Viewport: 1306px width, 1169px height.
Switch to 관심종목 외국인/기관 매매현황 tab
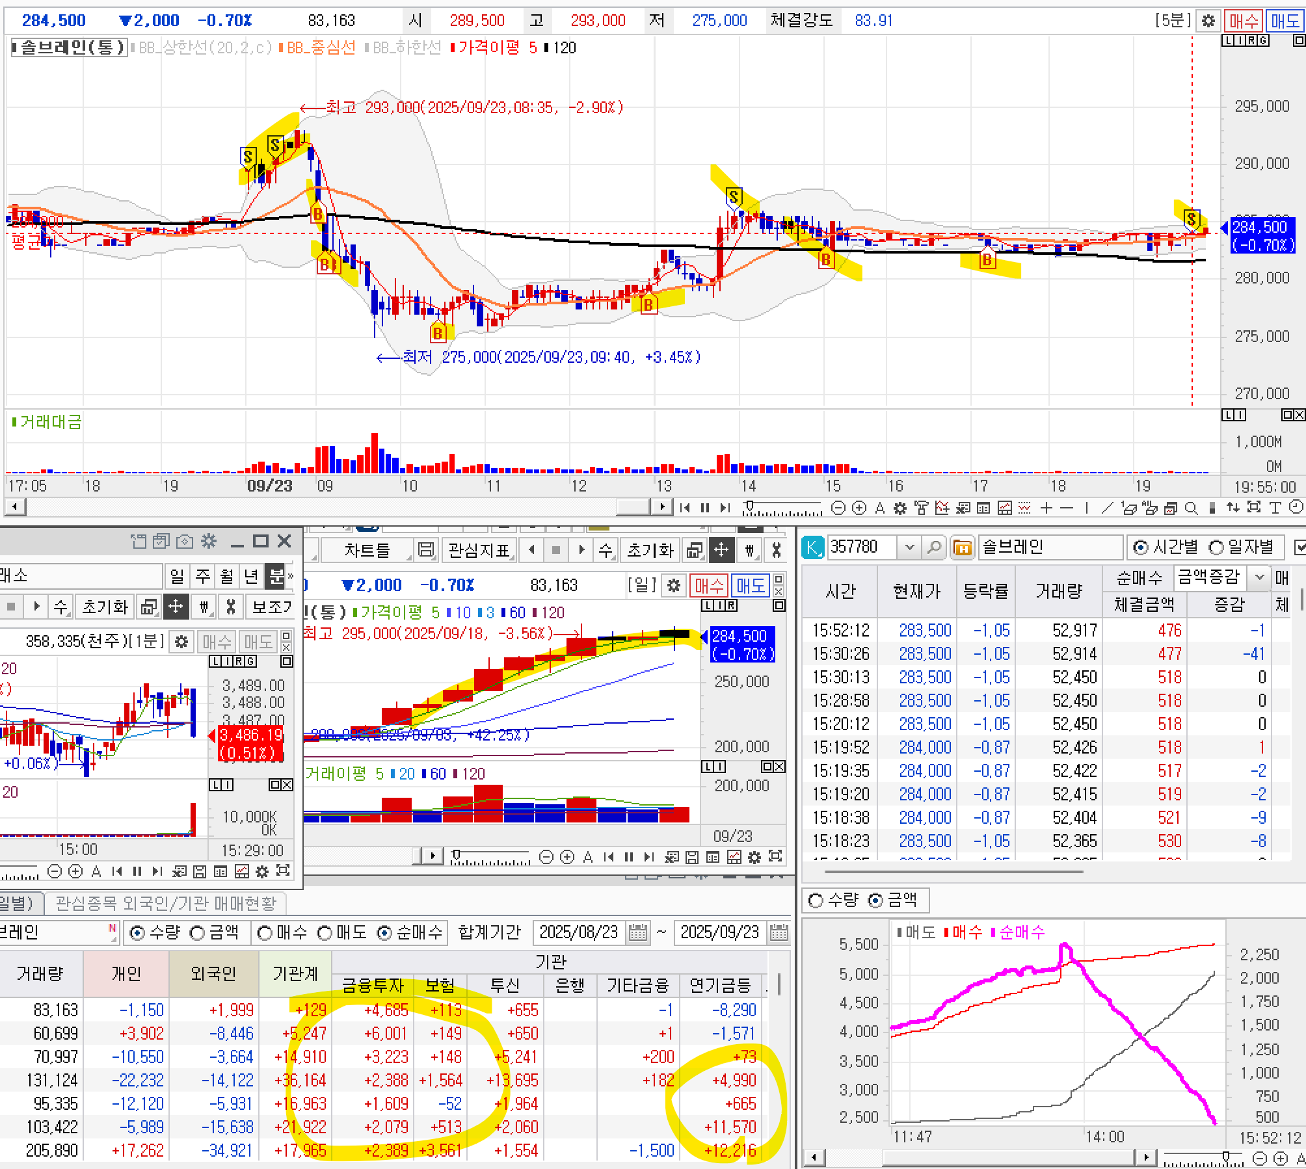(x=166, y=903)
